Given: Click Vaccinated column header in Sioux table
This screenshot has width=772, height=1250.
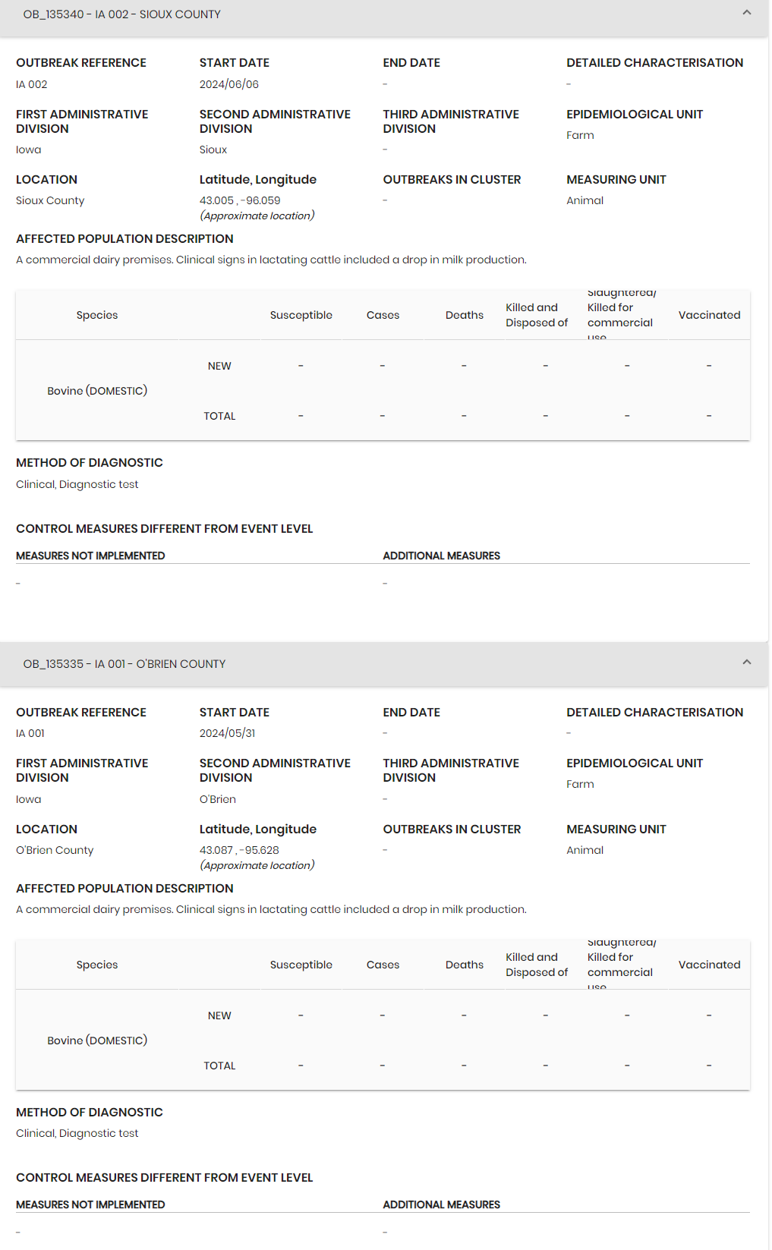Looking at the screenshot, I should [x=709, y=315].
